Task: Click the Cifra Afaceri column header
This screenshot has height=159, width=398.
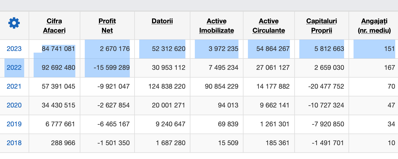Action: [54, 25]
